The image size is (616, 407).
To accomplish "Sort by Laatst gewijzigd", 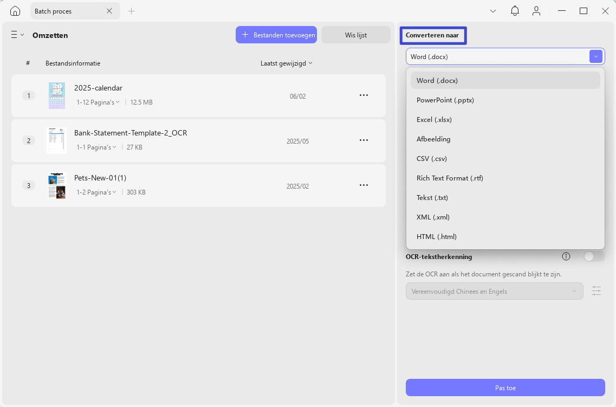I will 287,63.
